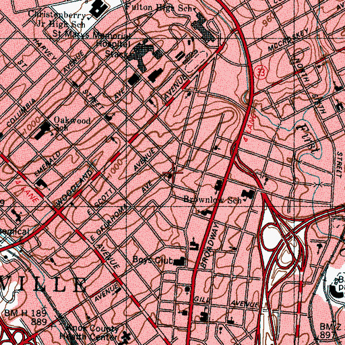Click the BM H 189 benchmark label
Screen dimensions: 345x345
pyautogui.click(x=26, y=313)
